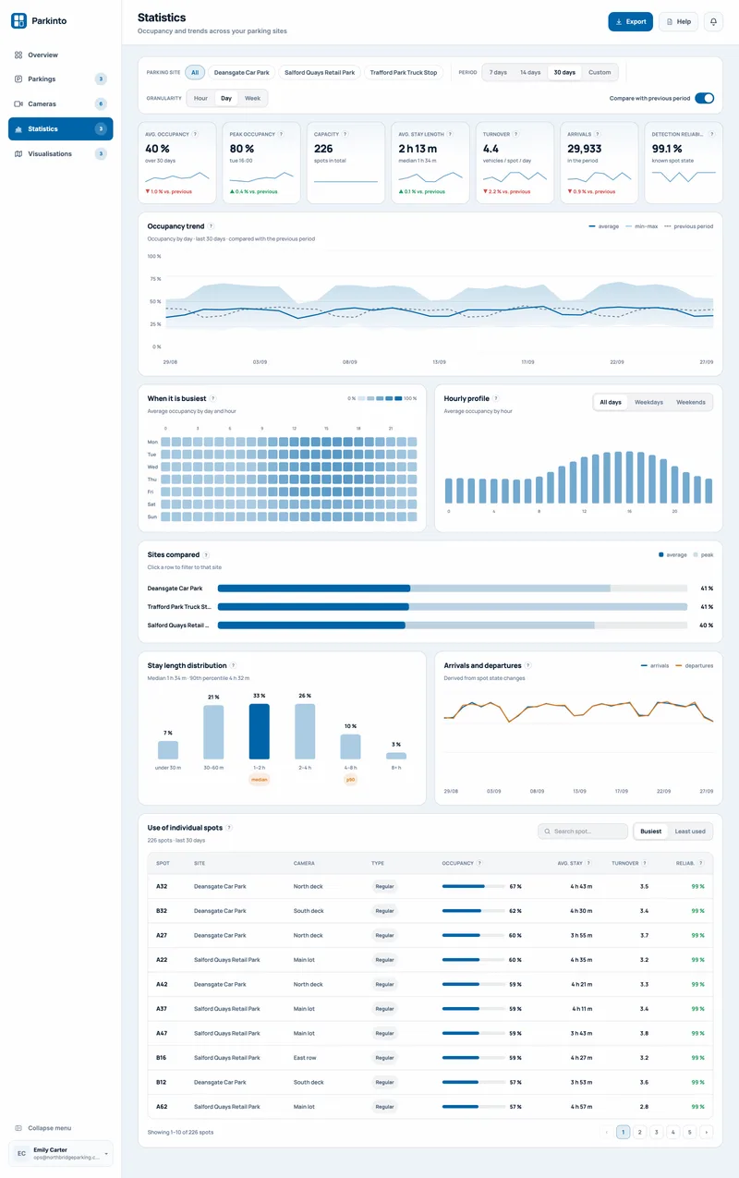The image size is (739, 1178).
Task: Click the Overview grid icon
Action: [18, 55]
